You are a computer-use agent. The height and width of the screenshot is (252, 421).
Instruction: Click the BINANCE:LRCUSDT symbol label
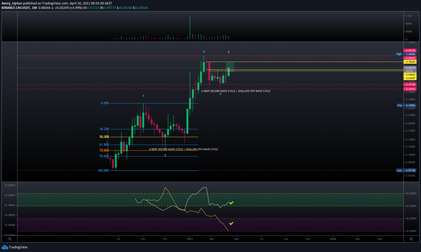[x=16, y=8]
